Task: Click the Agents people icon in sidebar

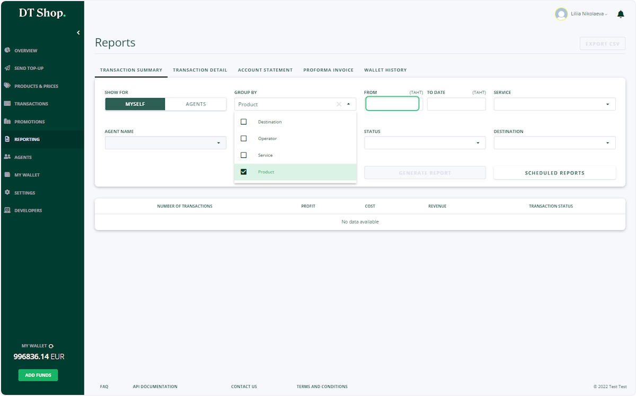Action: (x=7, y=157)
